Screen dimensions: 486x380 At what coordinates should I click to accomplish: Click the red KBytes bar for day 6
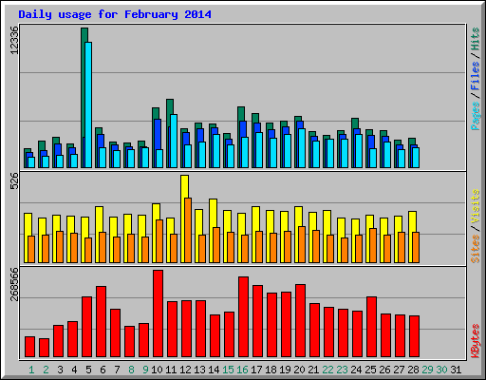coord(101,322)
